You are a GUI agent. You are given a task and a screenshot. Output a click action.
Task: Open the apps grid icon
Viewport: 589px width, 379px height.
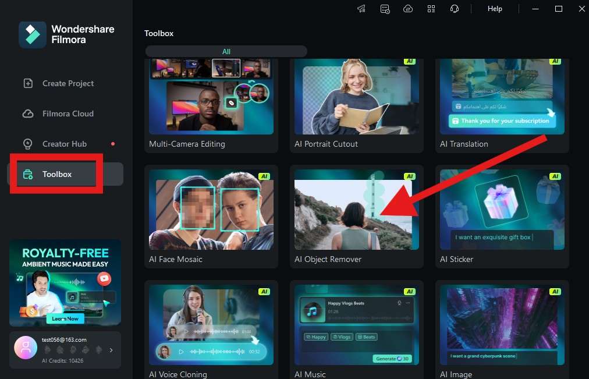coord(431,9)
